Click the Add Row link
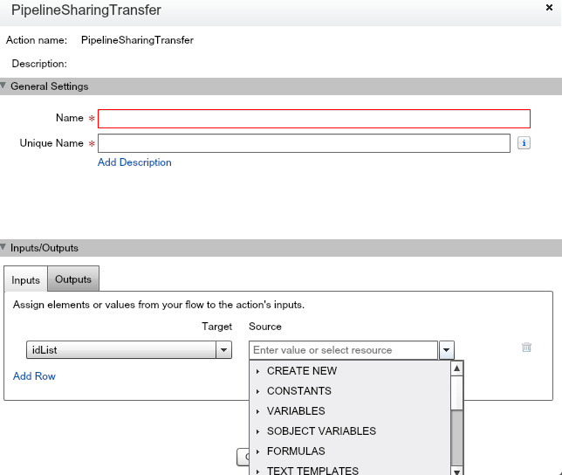 coord(34,376)
